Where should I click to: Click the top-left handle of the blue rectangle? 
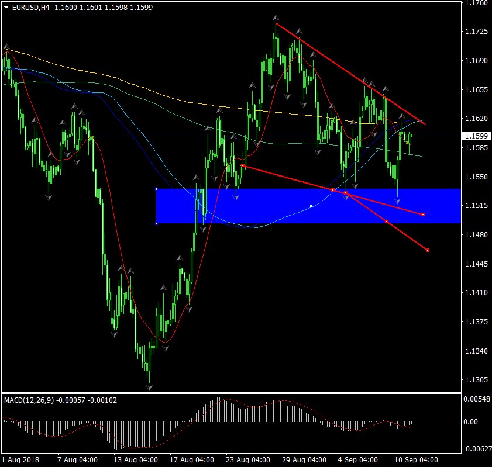coord(156,189)
